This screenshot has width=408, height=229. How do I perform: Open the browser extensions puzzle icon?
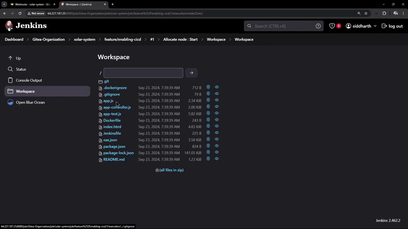coord(384,13)
